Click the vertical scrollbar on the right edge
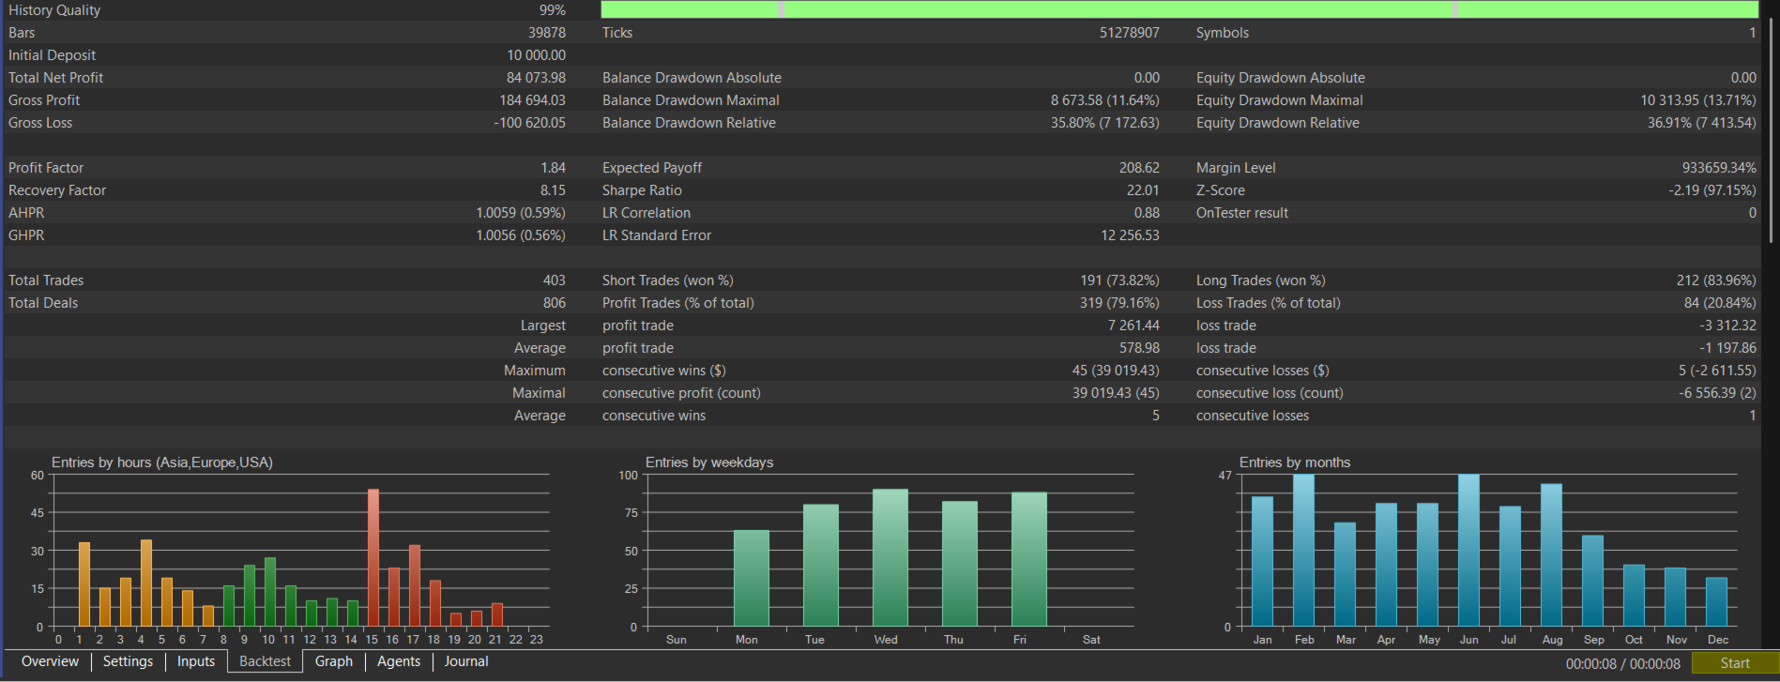This screenshot has height=682, width=1780. click(x=1772, y=131)
